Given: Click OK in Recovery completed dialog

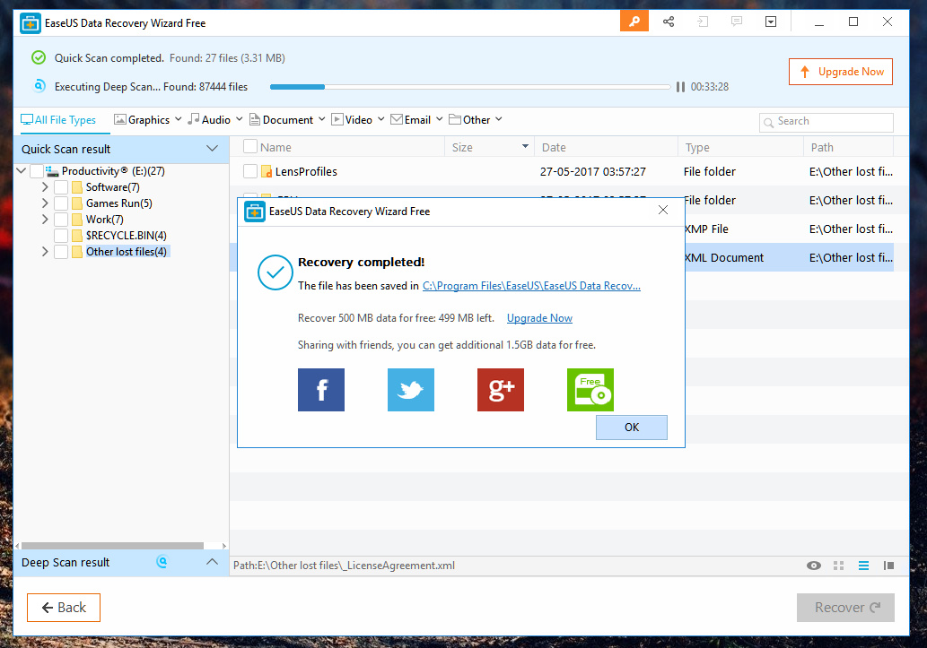Looking at the screenshot, I should pos(631,428).
